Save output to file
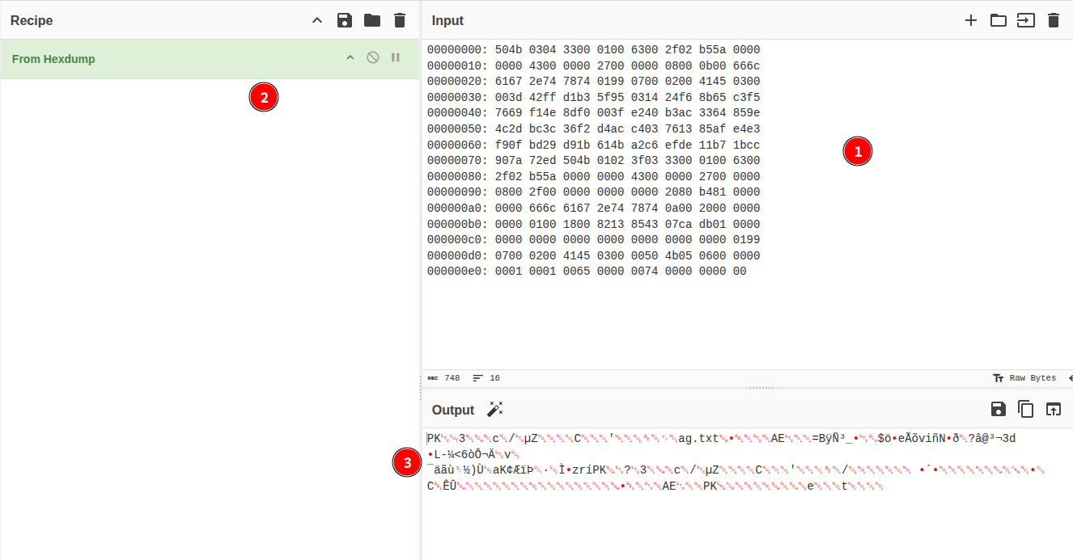Image resolution: width=1073 pixels, height=560 pixels. (x=999, y=409)
